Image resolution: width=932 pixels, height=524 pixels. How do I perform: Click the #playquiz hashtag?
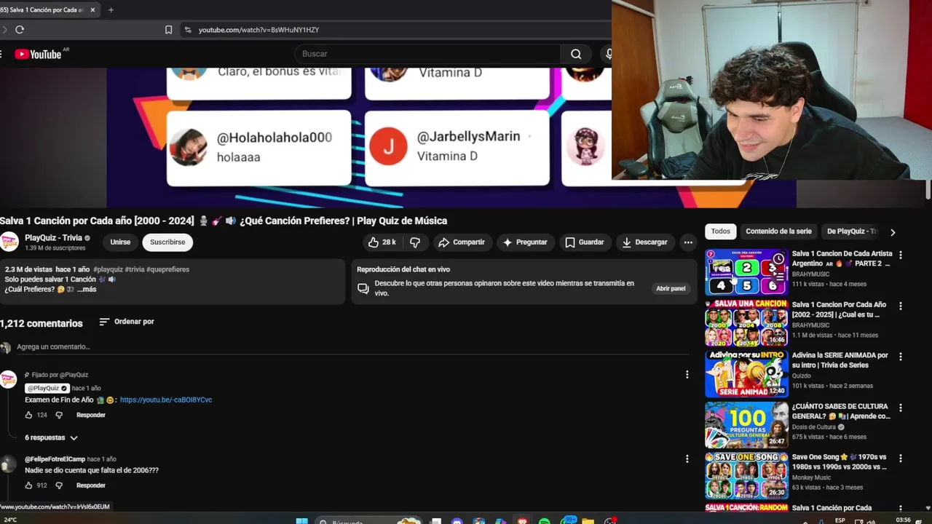(108, 269)
